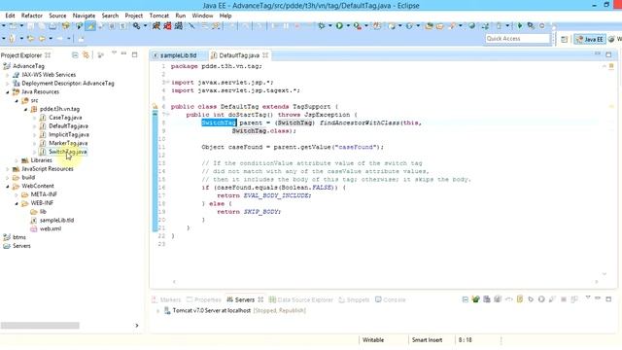Click the Writable status bar entry

tap(373, 340)
